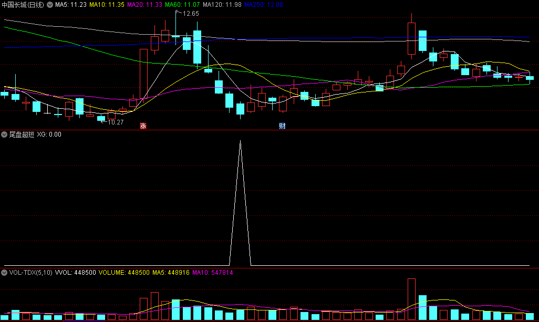This screenshot has width=539, height=322.
Task: Click the XG: 0.00 value
Action: click(49, 134)
